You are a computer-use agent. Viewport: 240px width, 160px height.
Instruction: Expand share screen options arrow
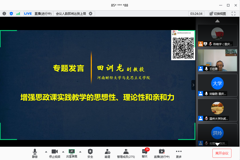(80, 152)
